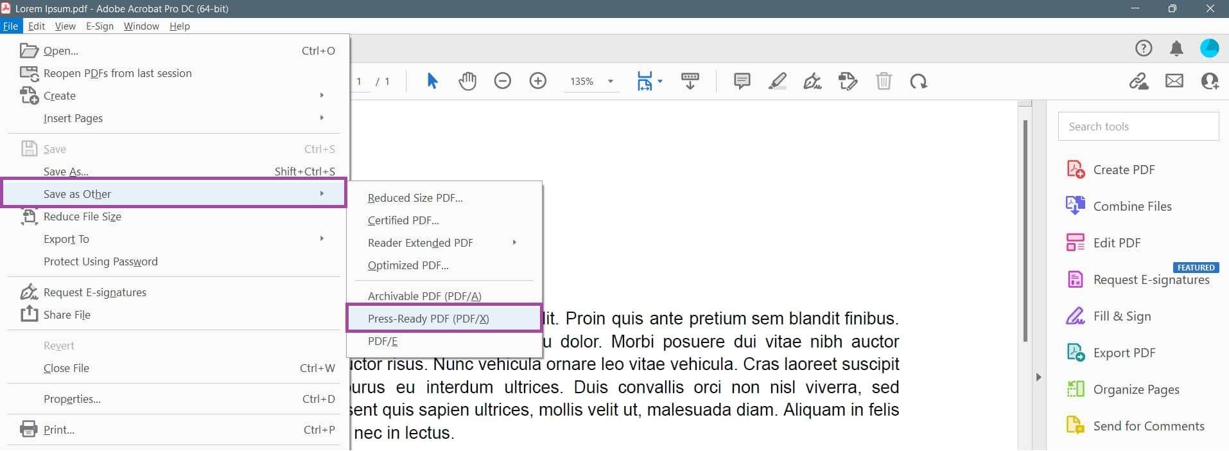Select the highlighter pen tool
This screenshot has width=1229, height=451.
click(777, 82)
